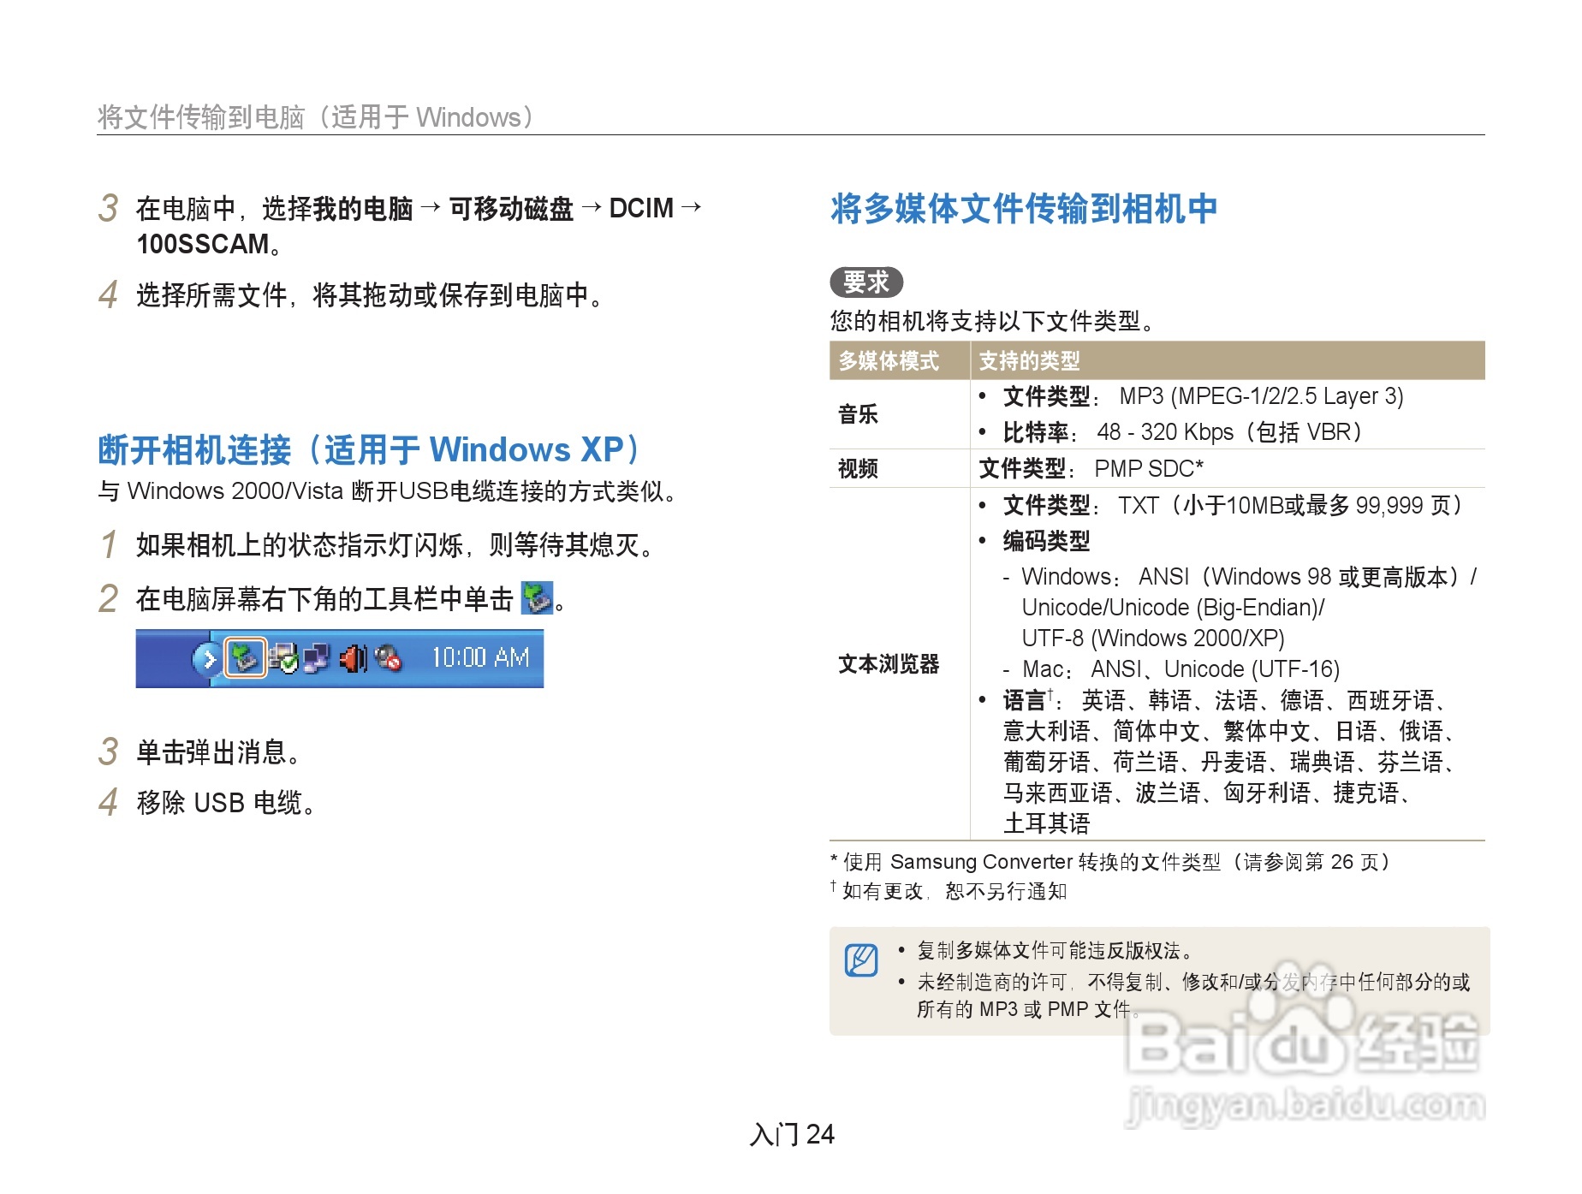Click the 10:00 AM clock display

point(482,657)
